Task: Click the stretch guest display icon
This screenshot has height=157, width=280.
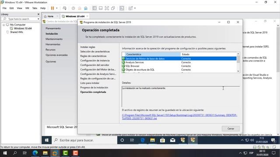Action: [x=130, y=8]
